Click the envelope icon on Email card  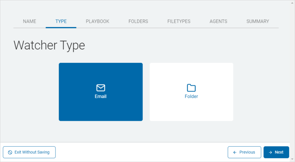(x=101, y=88)
